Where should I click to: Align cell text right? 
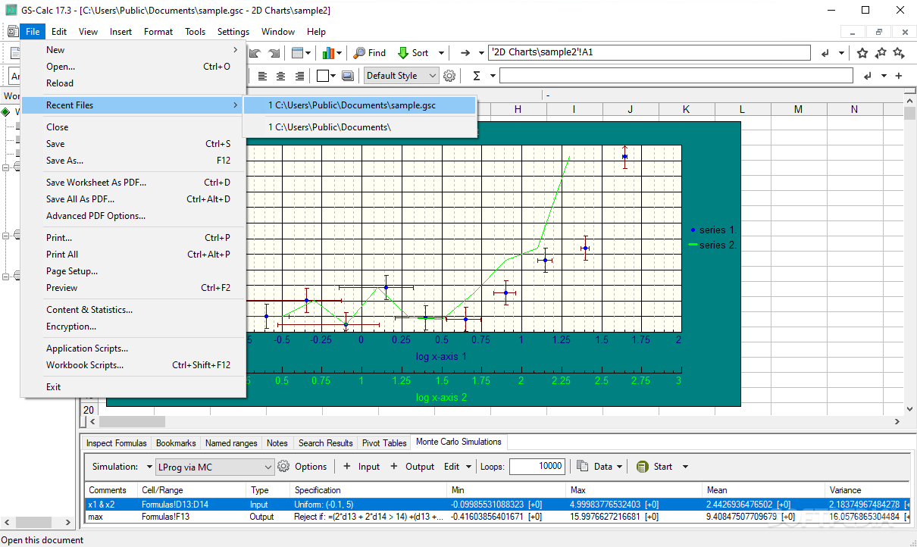(299, 76)
